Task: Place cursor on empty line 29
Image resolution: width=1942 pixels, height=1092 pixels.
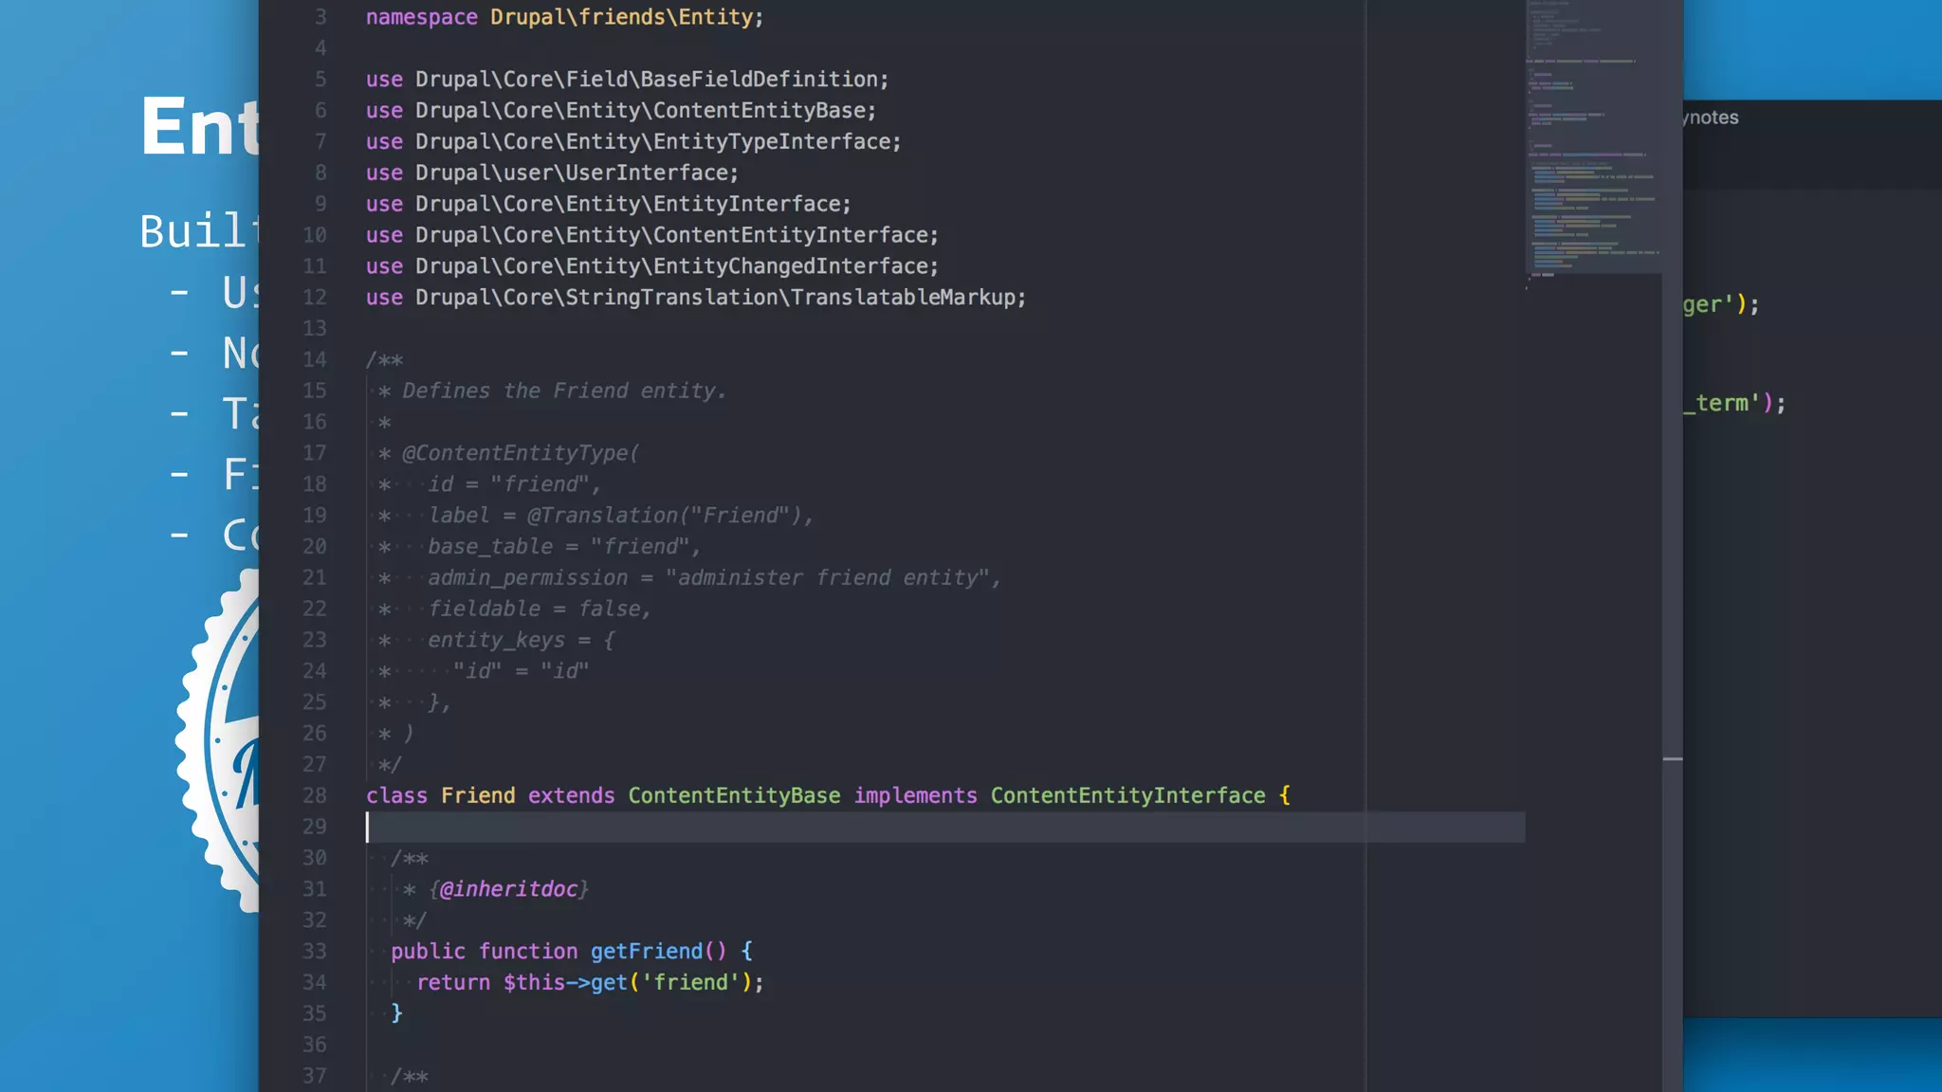Action: (945, 827)
